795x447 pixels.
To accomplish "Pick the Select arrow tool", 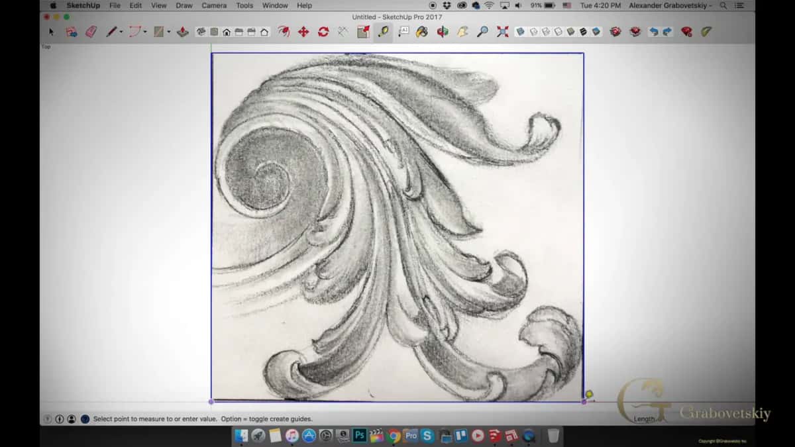I will coord(52,32).
